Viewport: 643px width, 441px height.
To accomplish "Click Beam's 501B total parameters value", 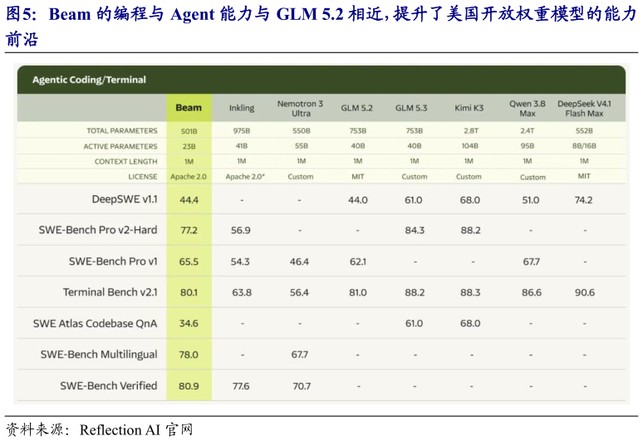I will click(189, 131).
